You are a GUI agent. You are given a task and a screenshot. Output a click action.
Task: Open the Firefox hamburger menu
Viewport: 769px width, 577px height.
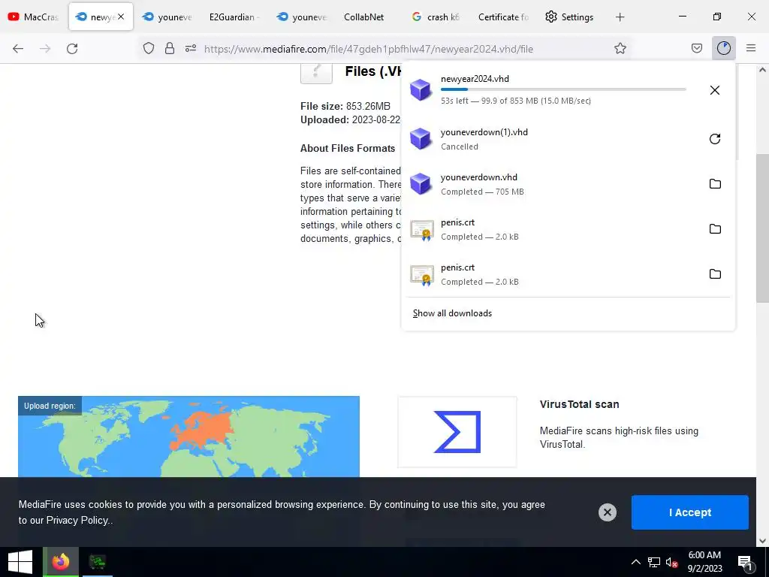tap(751, 48)
